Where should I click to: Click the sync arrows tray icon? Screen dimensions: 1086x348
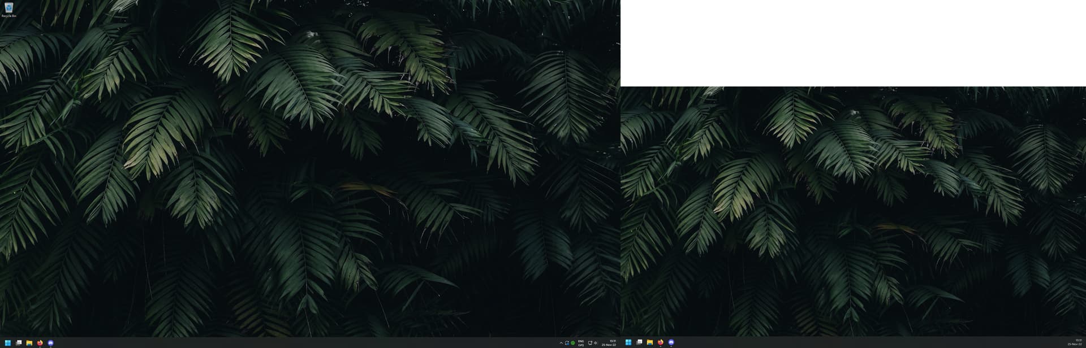(567, 343)
